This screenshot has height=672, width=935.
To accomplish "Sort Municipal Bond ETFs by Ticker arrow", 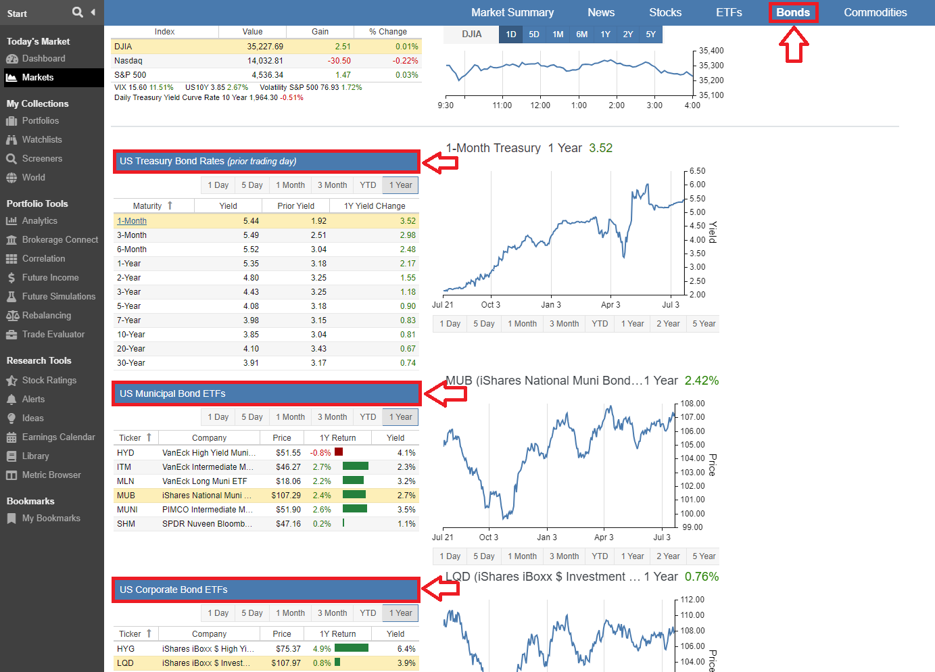I will [149, 437].
